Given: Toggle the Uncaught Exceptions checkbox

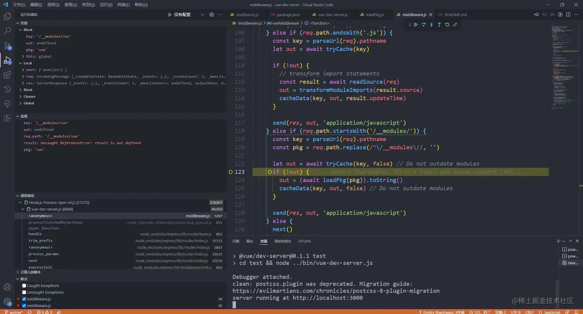Looking at the screenshot, I should click(x=24, y=292).
